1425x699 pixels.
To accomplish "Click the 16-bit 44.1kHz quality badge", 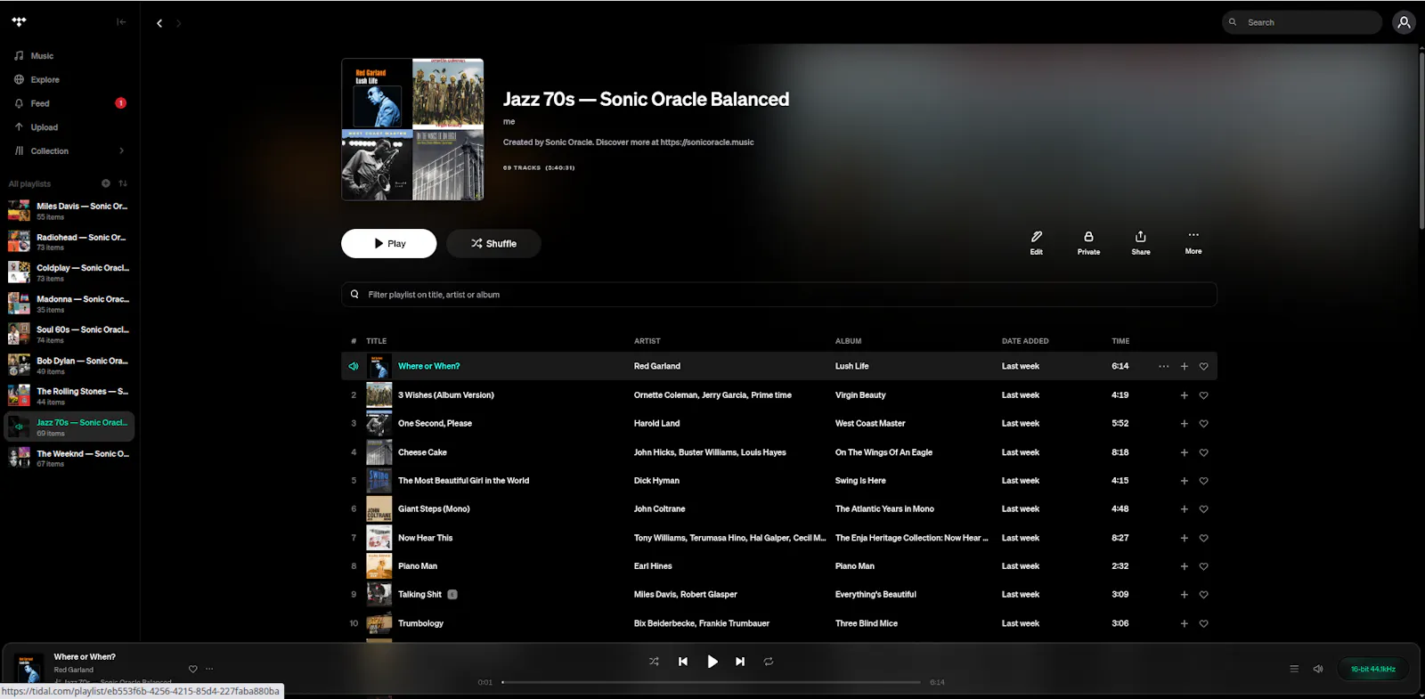I will point(1372,669).
